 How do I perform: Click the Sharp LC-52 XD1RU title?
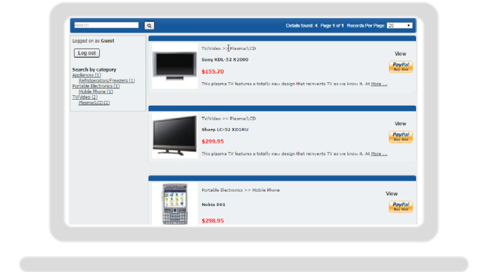[x=225, y=130]
